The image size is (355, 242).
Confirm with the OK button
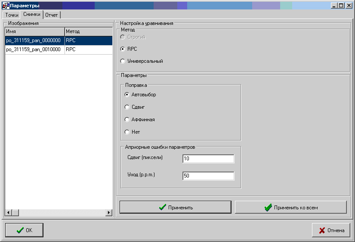(24, 230)
